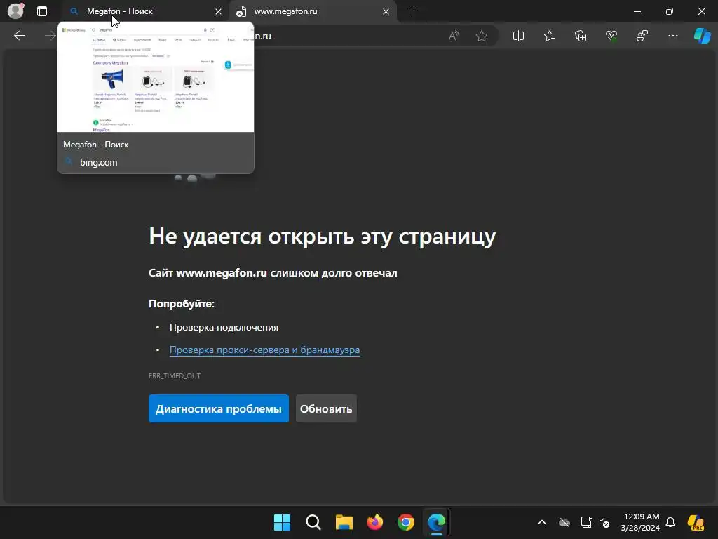
Task: Minimize the Edge window
Action: (637, 11)
